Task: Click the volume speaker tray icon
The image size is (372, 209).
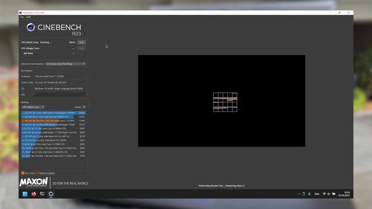Action: (328, 194)
